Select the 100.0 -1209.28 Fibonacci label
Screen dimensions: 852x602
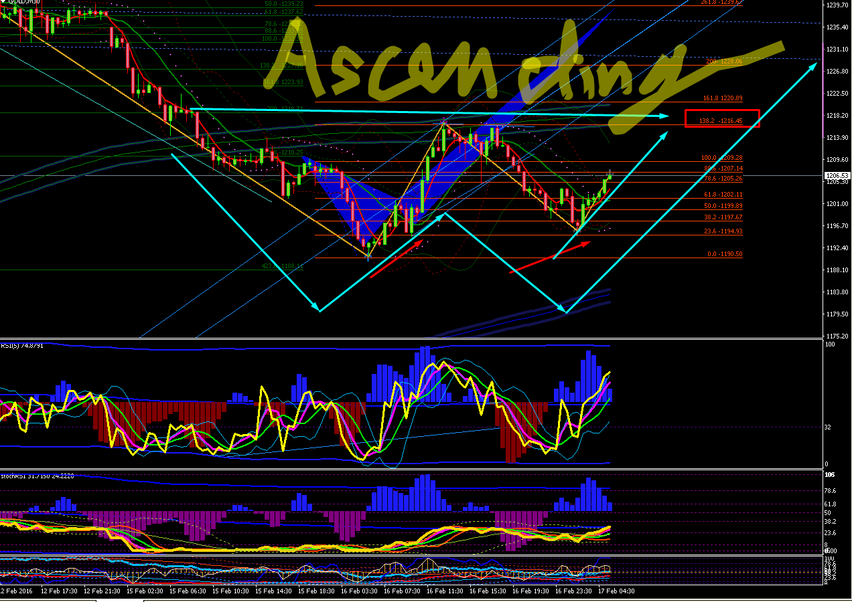click(722, 158)
